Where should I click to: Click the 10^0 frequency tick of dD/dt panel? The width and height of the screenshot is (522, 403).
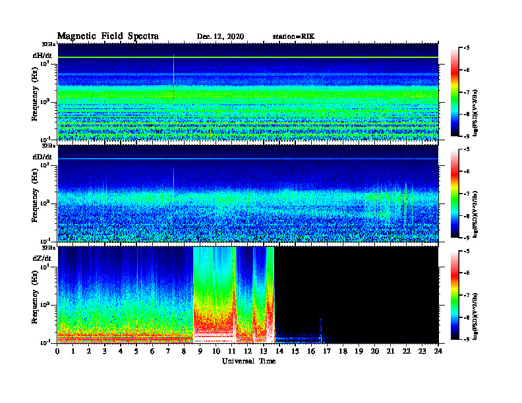pos(45,203)
